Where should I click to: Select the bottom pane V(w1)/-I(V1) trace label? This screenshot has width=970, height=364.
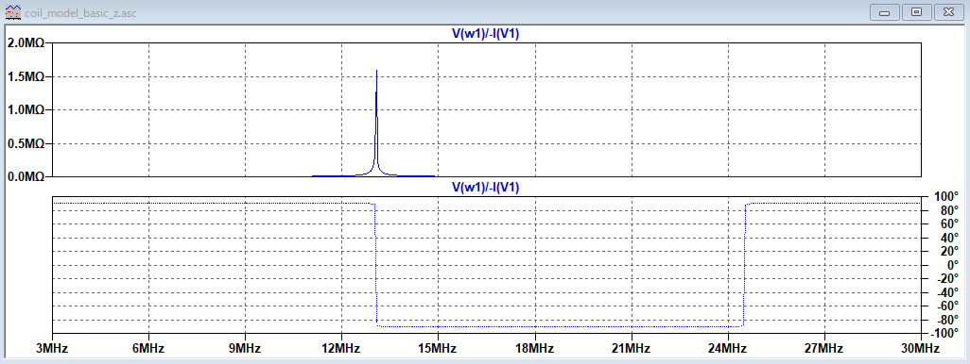(486, 187)
